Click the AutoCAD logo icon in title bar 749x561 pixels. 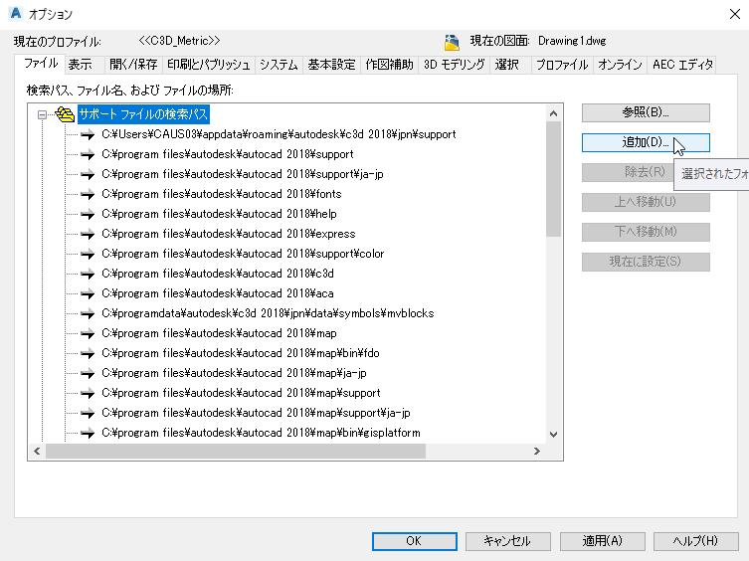pos(15,13)
